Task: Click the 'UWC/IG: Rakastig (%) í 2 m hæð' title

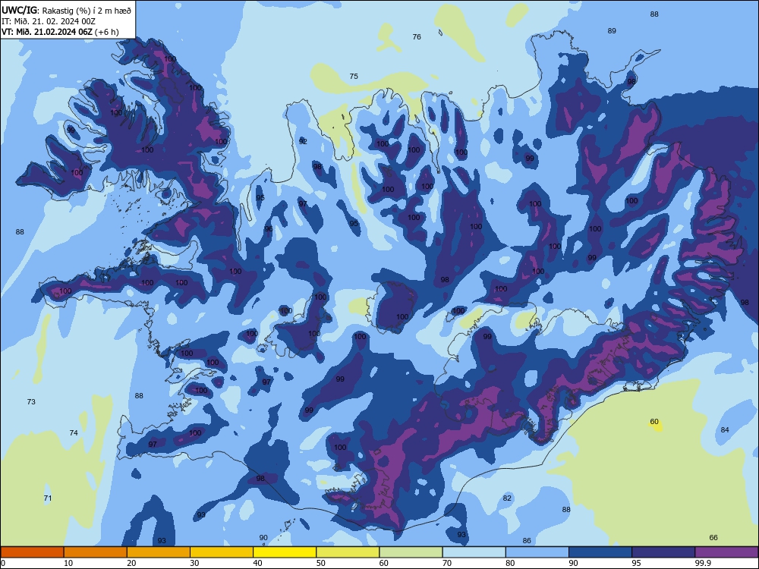Action: click(66, 10)
